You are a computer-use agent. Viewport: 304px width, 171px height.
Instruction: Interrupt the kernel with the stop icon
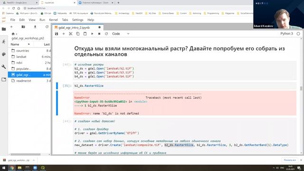click(99, 34)
